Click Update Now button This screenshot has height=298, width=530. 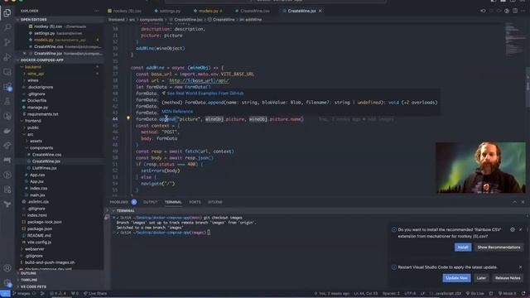coord(456,278)
